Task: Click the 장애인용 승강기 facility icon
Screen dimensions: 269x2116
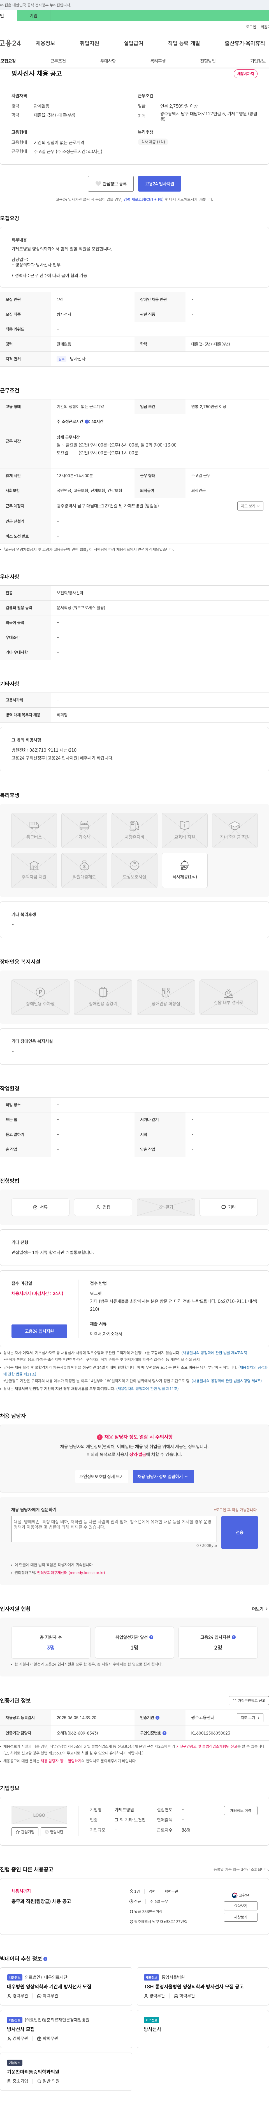Action: coord(103,996)
